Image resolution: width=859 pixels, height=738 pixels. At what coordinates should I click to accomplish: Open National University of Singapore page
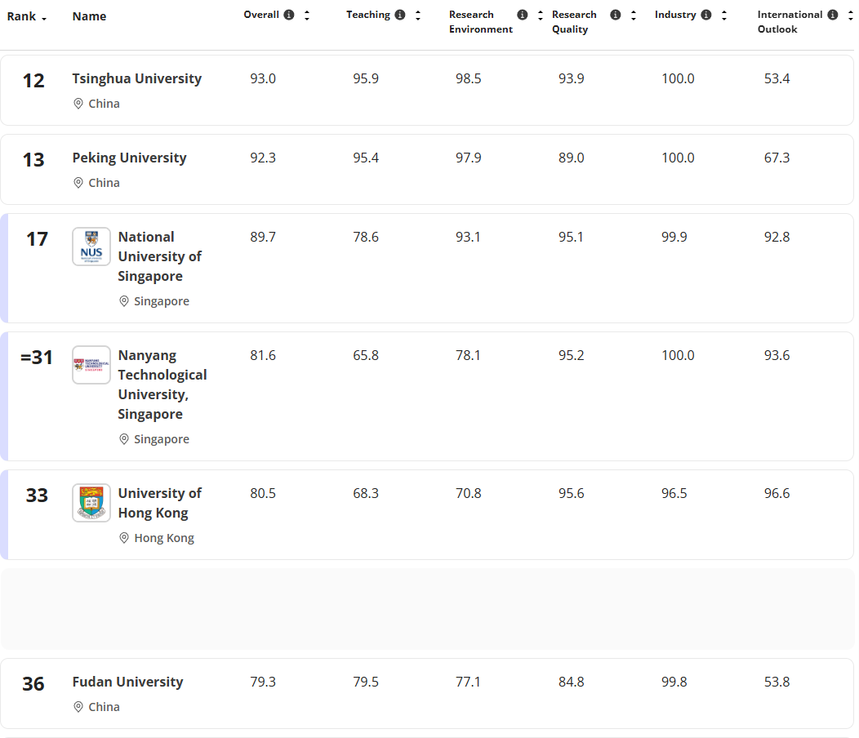[160, 256]
